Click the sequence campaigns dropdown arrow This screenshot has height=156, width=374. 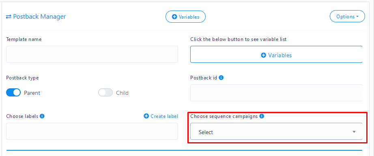354,132
